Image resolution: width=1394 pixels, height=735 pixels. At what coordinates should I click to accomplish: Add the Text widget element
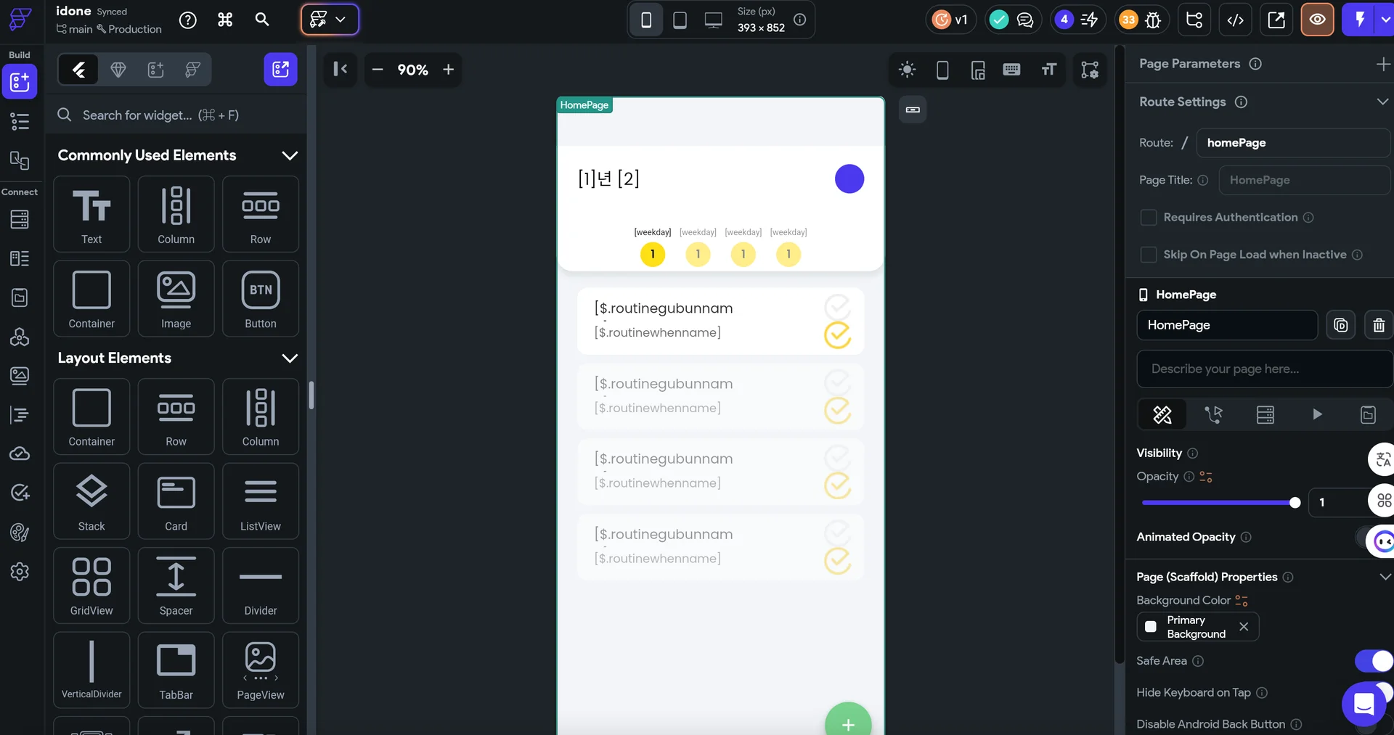[x=91, y=214]
